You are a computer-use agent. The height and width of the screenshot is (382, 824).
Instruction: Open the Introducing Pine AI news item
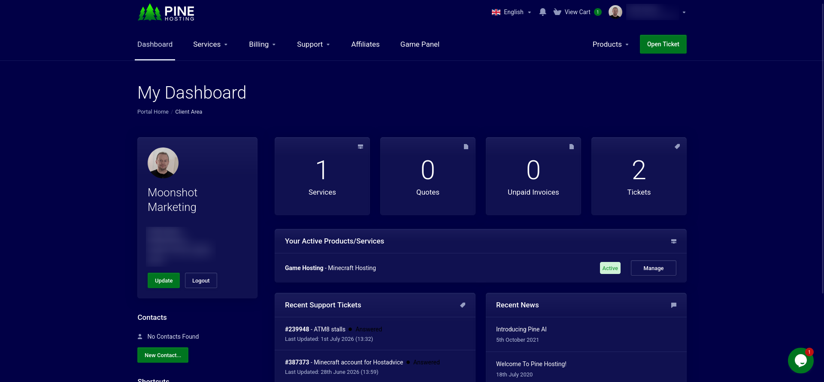(x=586, y=334)
